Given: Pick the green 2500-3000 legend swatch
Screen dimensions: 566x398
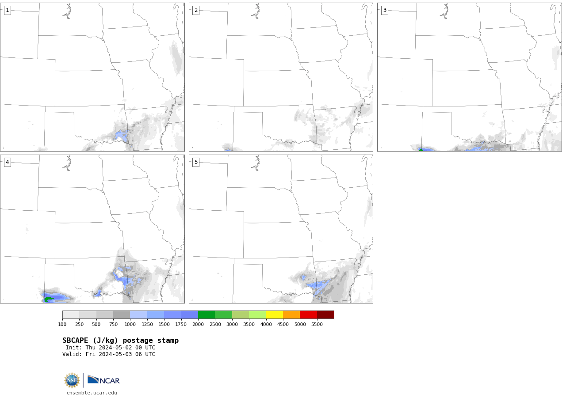Looking at the screenshot, I should (223, 315).
